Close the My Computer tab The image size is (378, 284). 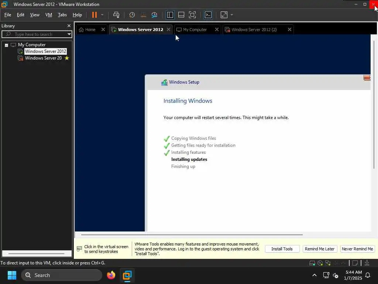(217, 30)
